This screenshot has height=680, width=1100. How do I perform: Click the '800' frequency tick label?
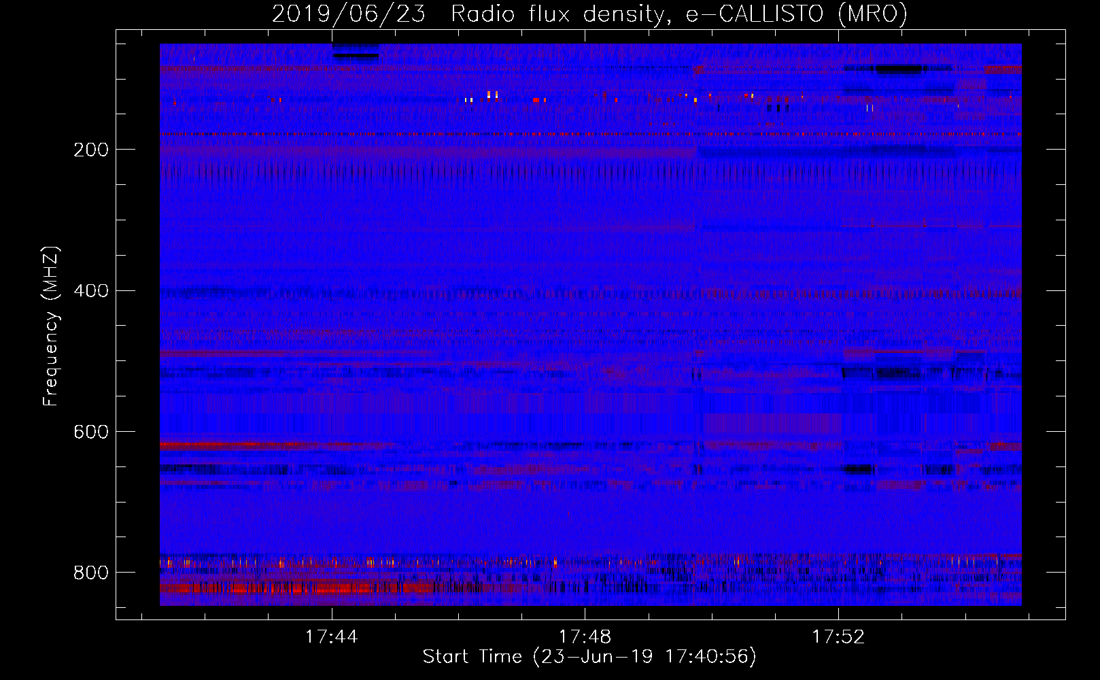[90, 573]
